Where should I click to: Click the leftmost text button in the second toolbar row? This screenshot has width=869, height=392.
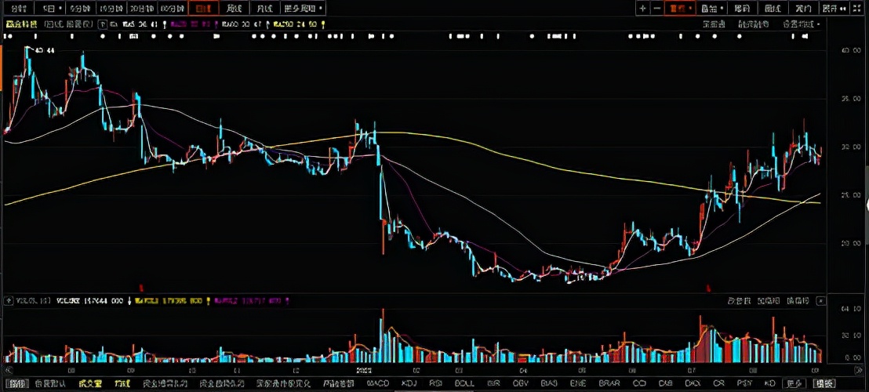(713, 24)
